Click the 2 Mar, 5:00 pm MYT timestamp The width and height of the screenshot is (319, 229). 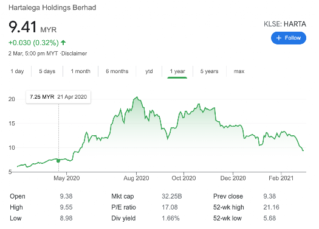point(33,54)
